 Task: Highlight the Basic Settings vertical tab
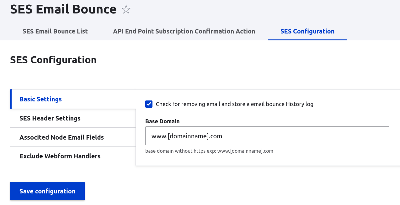[x=40, y=99]
